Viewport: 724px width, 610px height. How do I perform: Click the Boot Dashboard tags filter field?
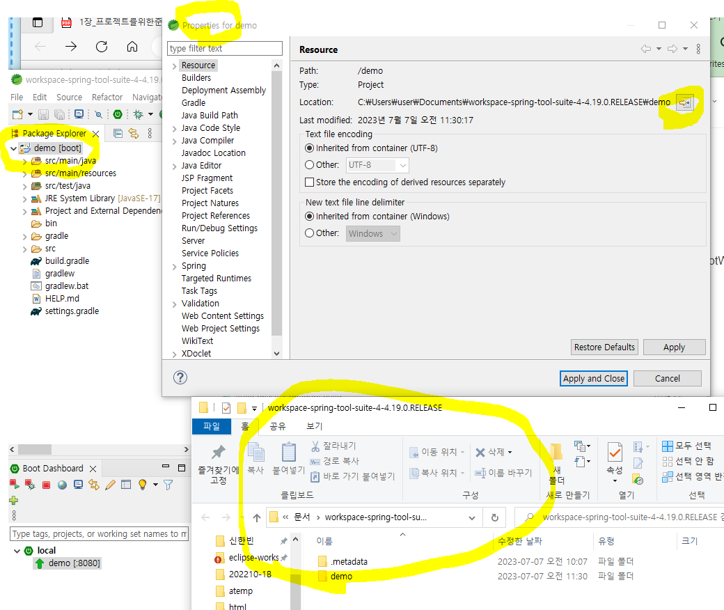tap(99, 534)
